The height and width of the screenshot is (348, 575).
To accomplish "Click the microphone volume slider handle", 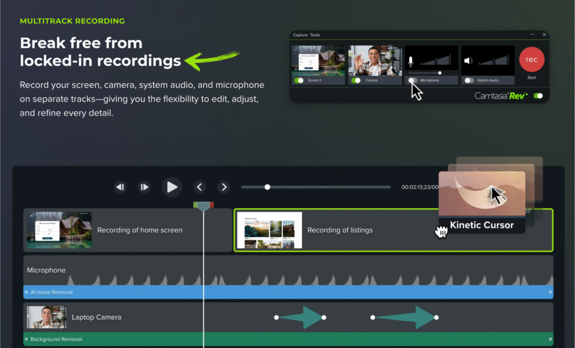I will point(440,72).
